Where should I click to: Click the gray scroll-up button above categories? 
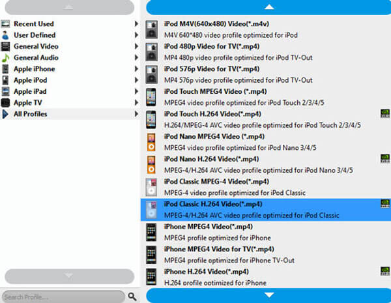(70, 7)
